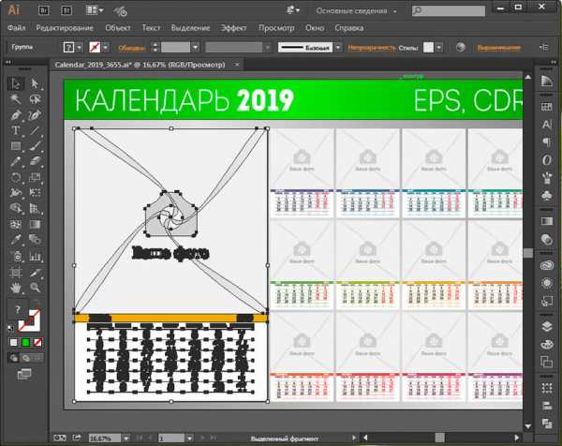562x446 pixels.
Task: Select the Direct Selection tool
Action: [35, 83]
